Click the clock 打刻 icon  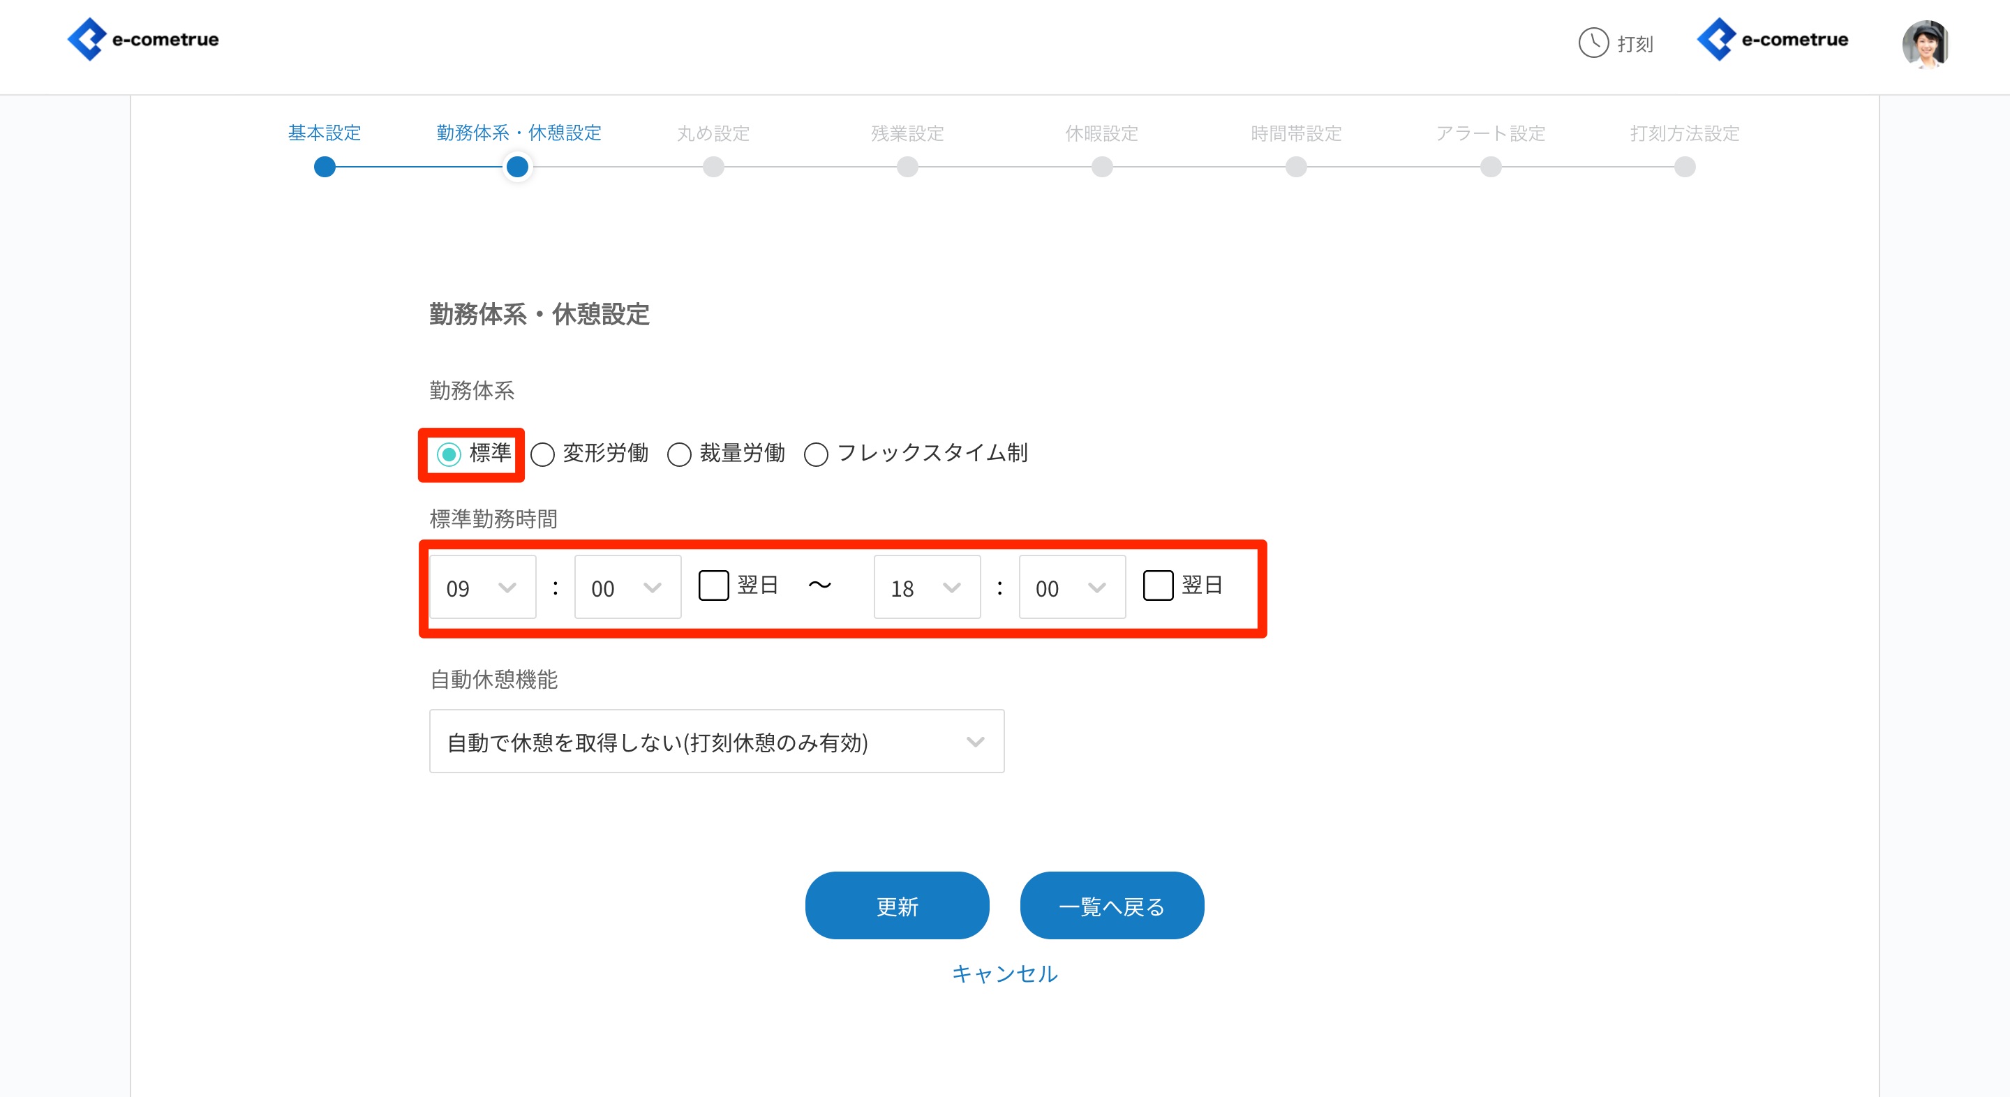(1593, 43)
